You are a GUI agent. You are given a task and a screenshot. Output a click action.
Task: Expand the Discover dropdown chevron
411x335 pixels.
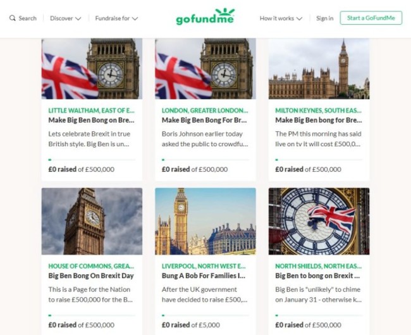pos(78,18)
